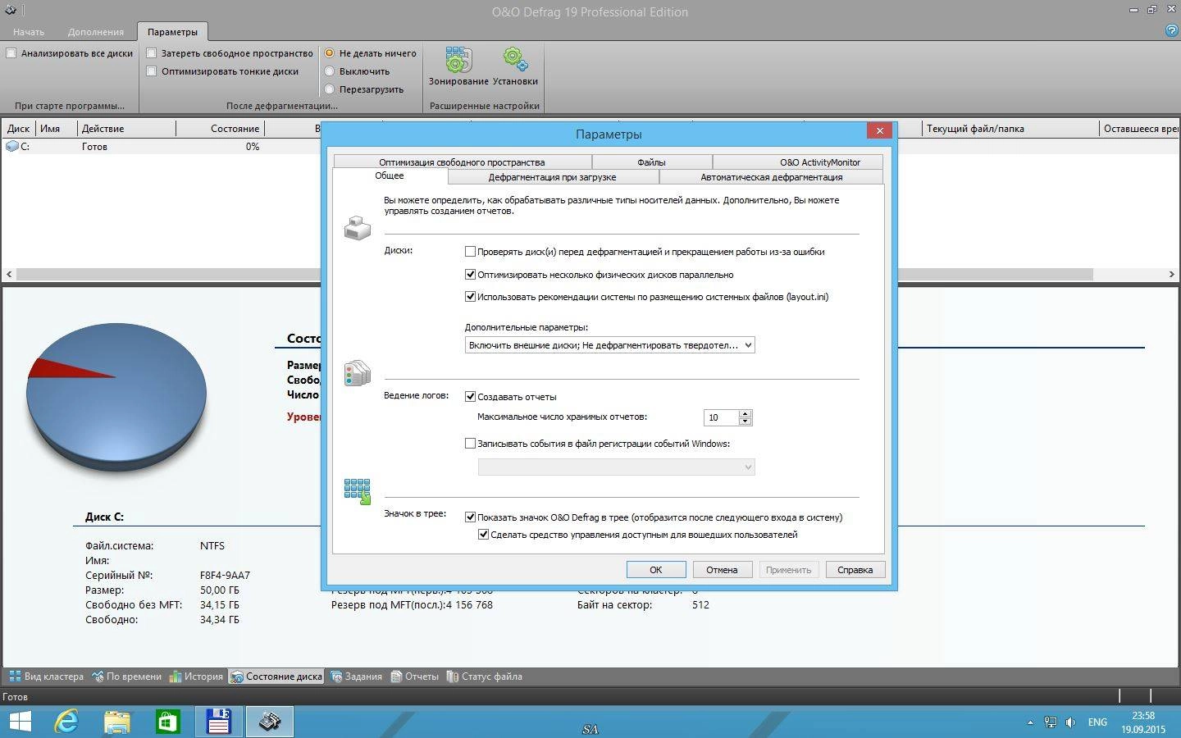Select the Параметры ribbon tab
This screenshot has width=1181, height=738.
(172, 32)
